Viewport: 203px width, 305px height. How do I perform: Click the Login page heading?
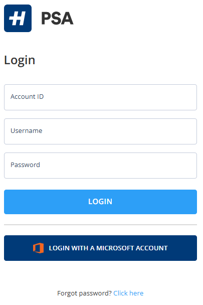coord(20,61)
